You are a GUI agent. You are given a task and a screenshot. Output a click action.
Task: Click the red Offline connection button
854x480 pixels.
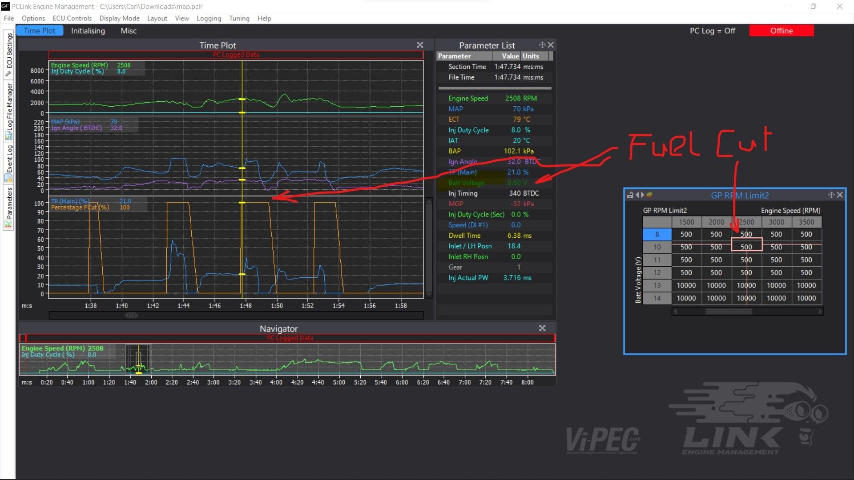(x=781, y=31)
